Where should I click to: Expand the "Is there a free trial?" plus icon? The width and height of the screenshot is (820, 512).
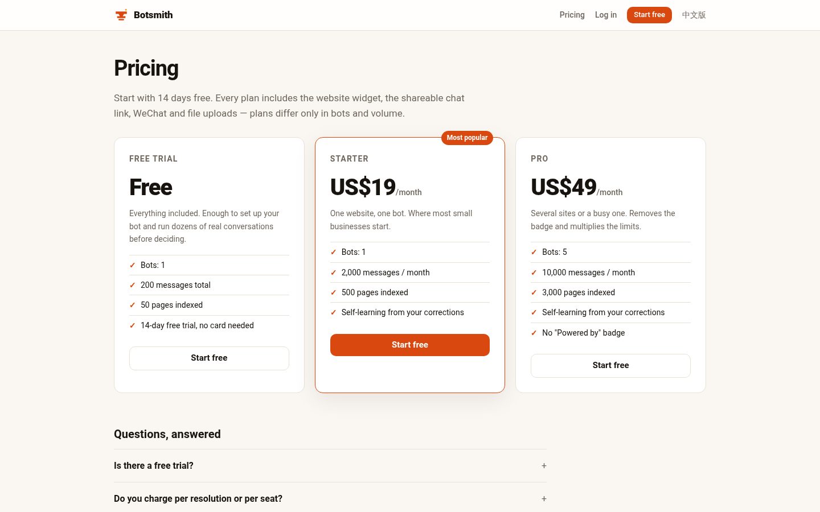[x=544, y=465]
